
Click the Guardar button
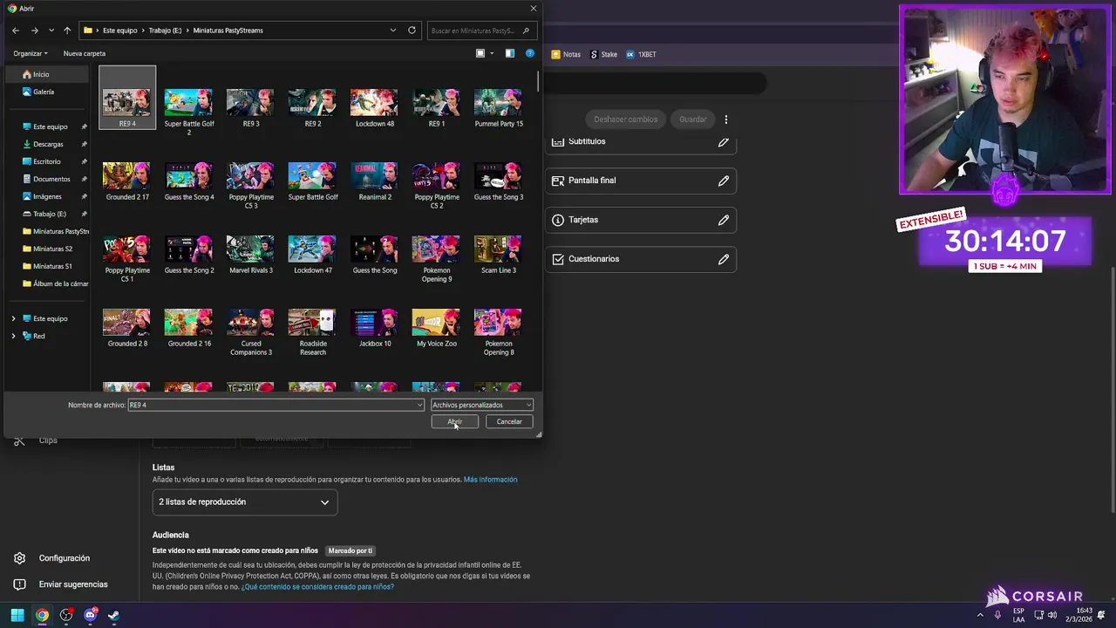(x=693, y=119)
